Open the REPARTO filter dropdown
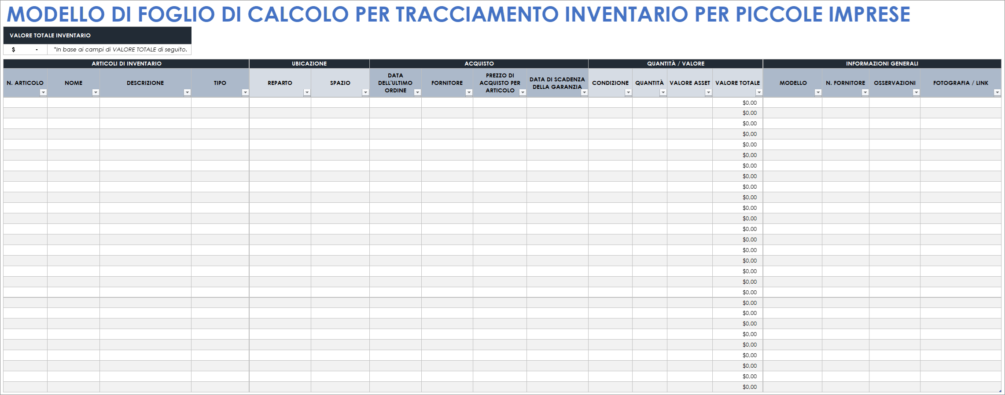Viewport: 1005px width, 395px height. (307, 92)
